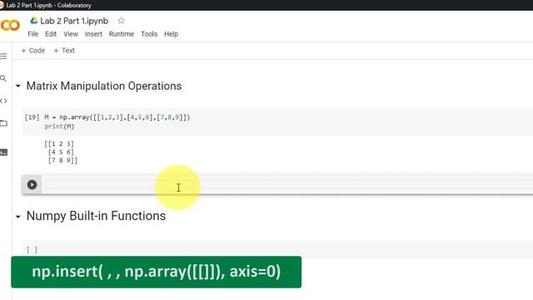Click the Google Drive icon beside notebook title
This screenshot has height=300, width=533.
click(33, 21)
